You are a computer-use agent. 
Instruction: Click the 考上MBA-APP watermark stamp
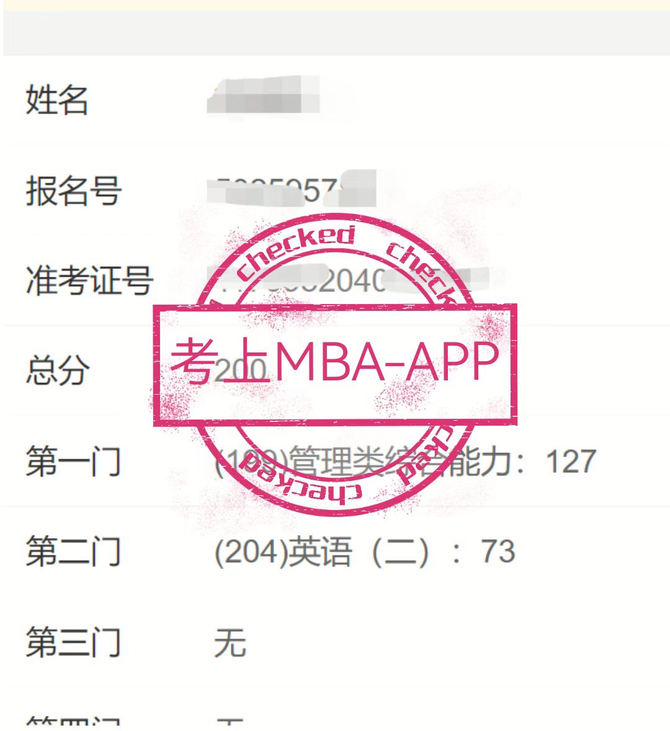click(335, 364)
